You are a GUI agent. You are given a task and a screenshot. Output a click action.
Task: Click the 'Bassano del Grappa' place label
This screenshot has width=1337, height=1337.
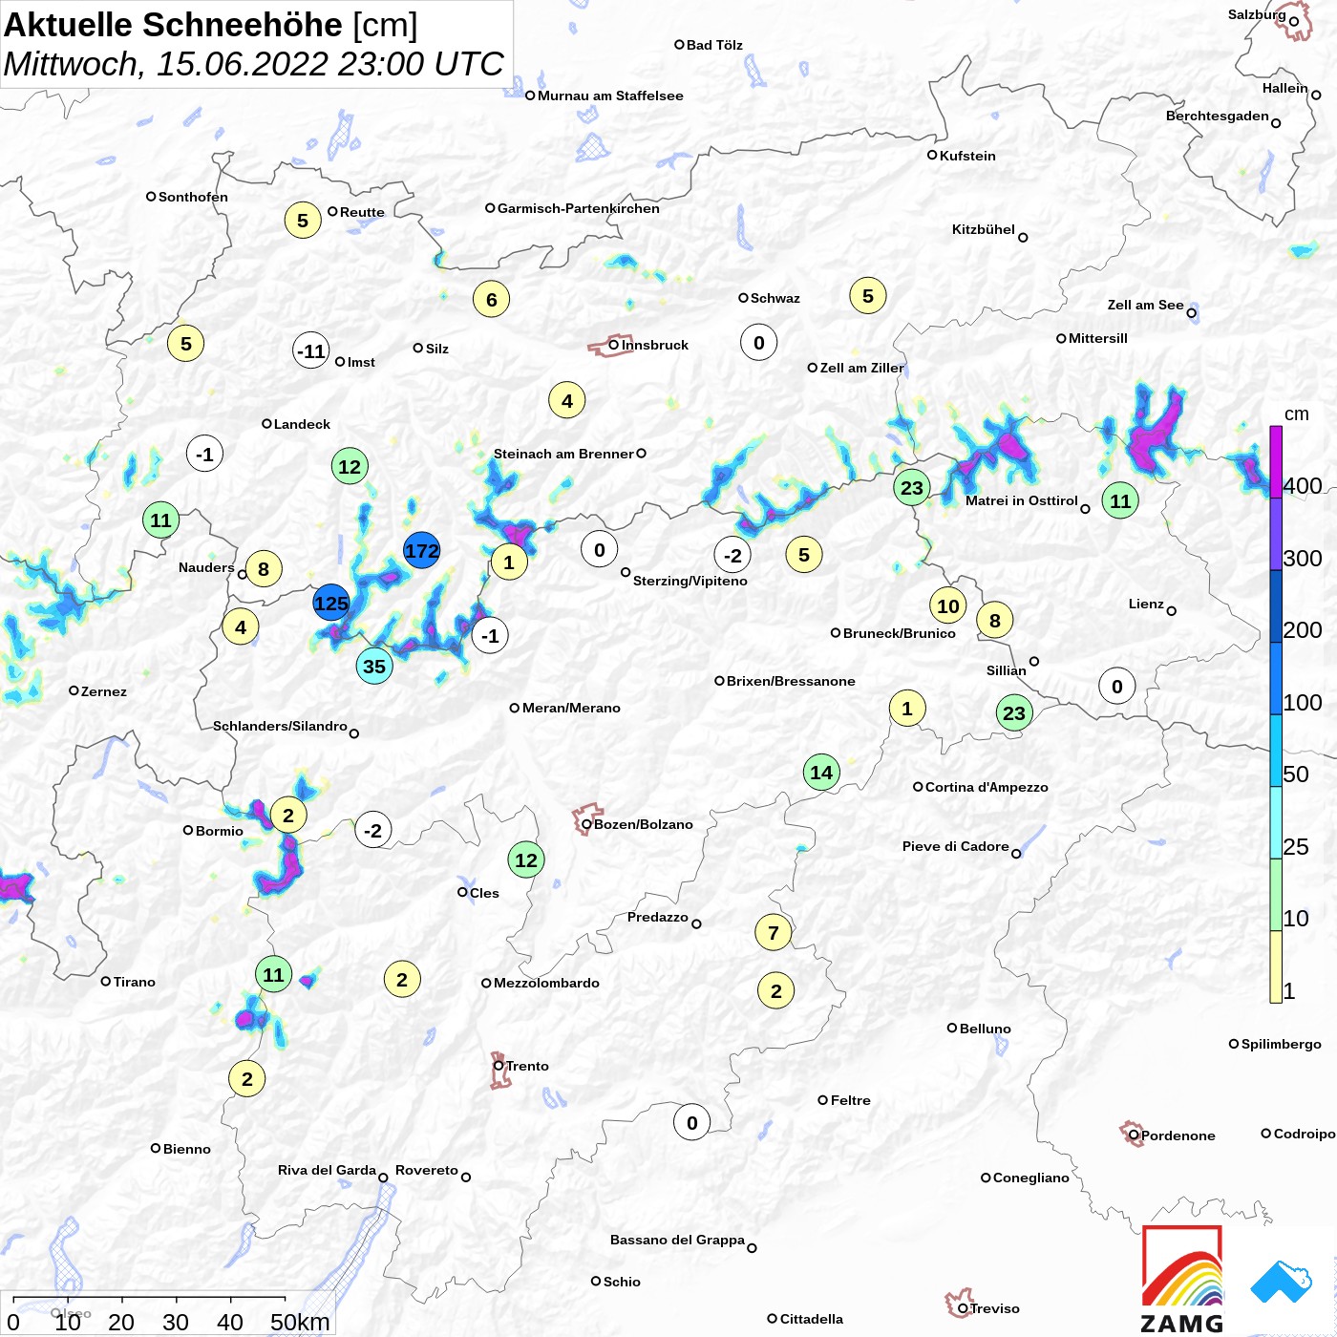[677, 1240]
